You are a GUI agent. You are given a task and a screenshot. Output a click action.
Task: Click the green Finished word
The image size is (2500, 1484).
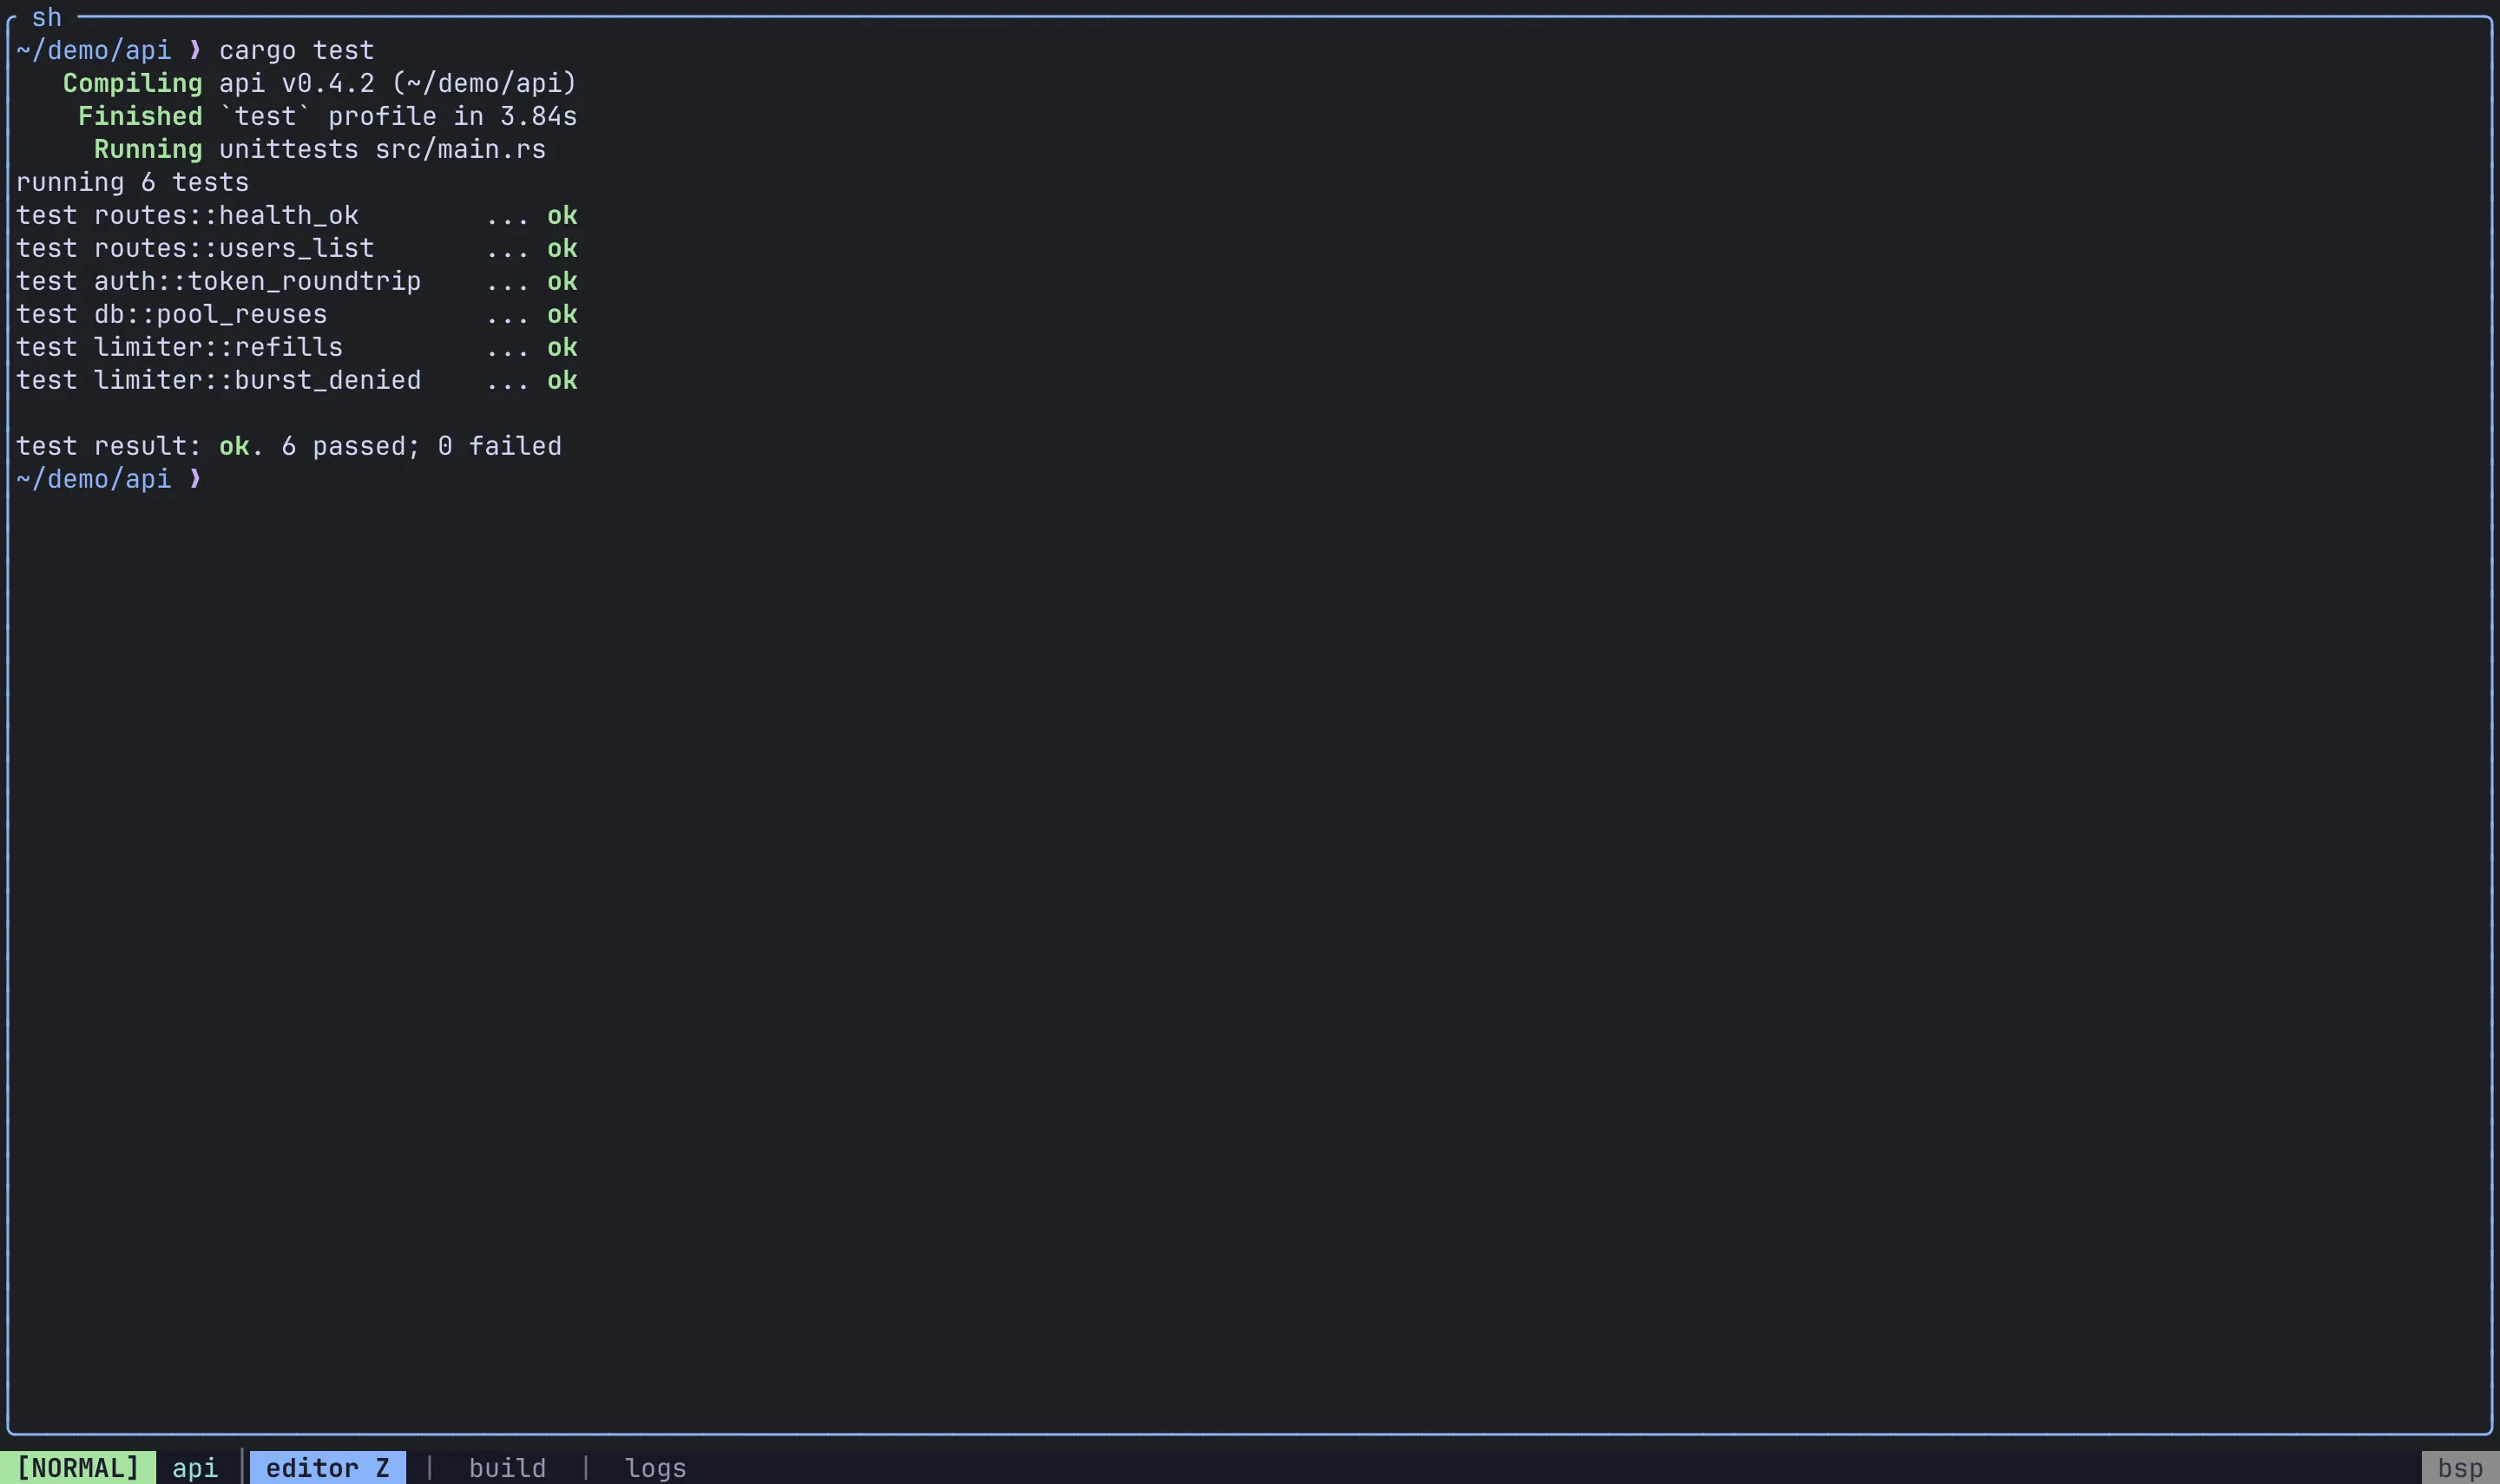(140, 116)
